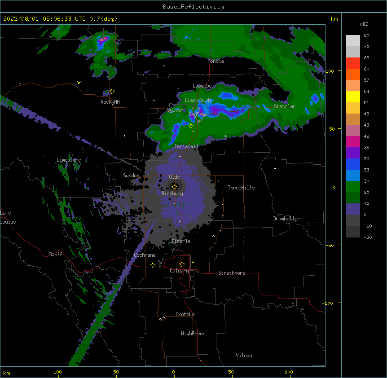The height and width of the screenshot is (378, 387).
Task: Select the magenta 42 dBZ color swatch
Action: 353,141
